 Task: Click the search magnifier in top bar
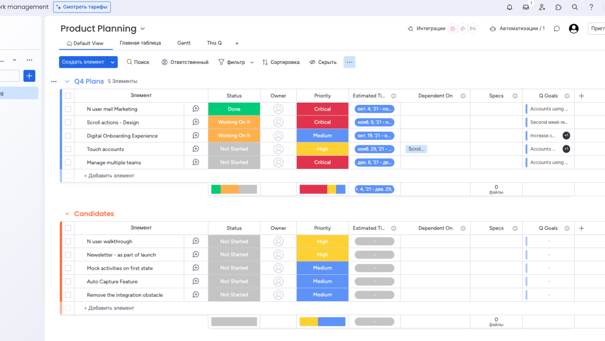pyautogui.click(x=575, y=7)
